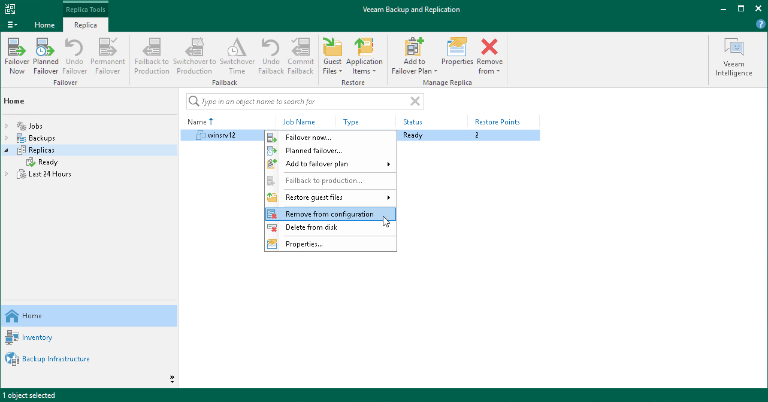768x402 pixels.
Task: Select Jobs in the navigation tree
Action: 35,126
